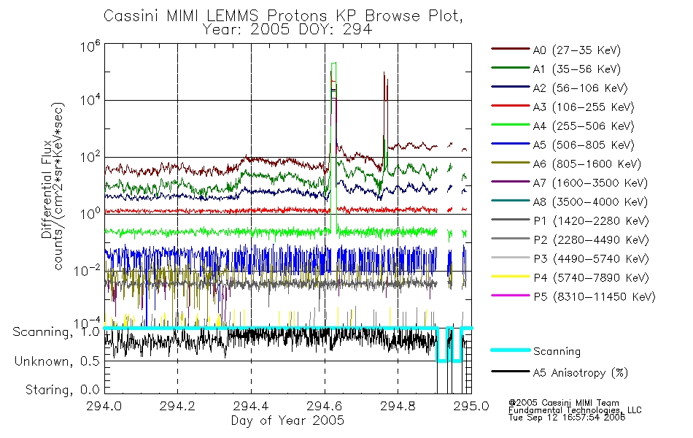Click the x-axis tick label 294.4

tap(251, 406)
